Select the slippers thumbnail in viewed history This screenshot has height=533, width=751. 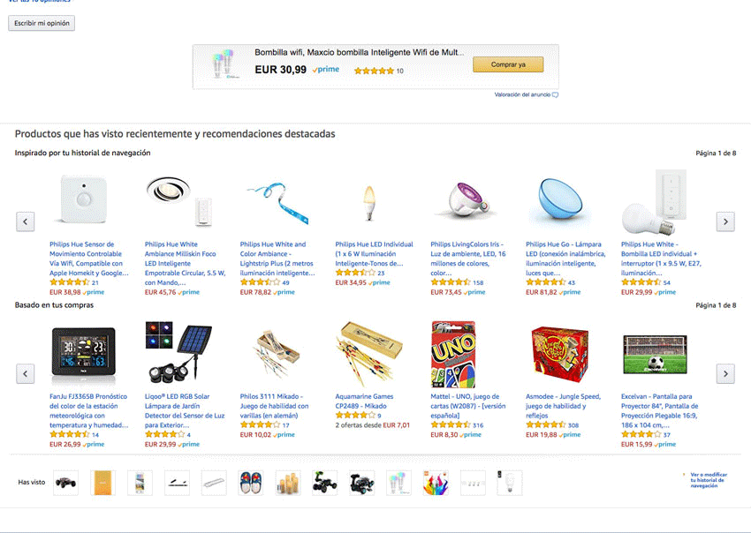[x=251, y=483]
